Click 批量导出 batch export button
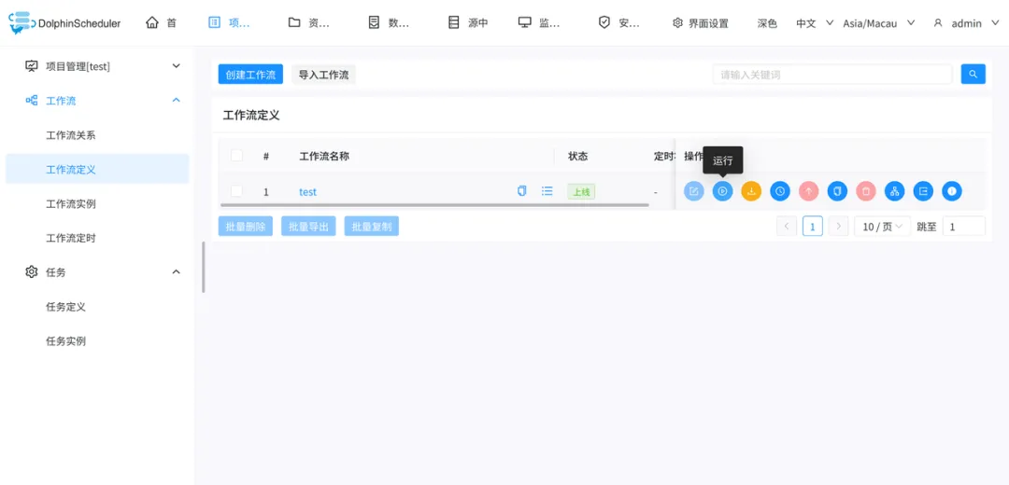Screen dimensions: 1009x485 [309, 226]
